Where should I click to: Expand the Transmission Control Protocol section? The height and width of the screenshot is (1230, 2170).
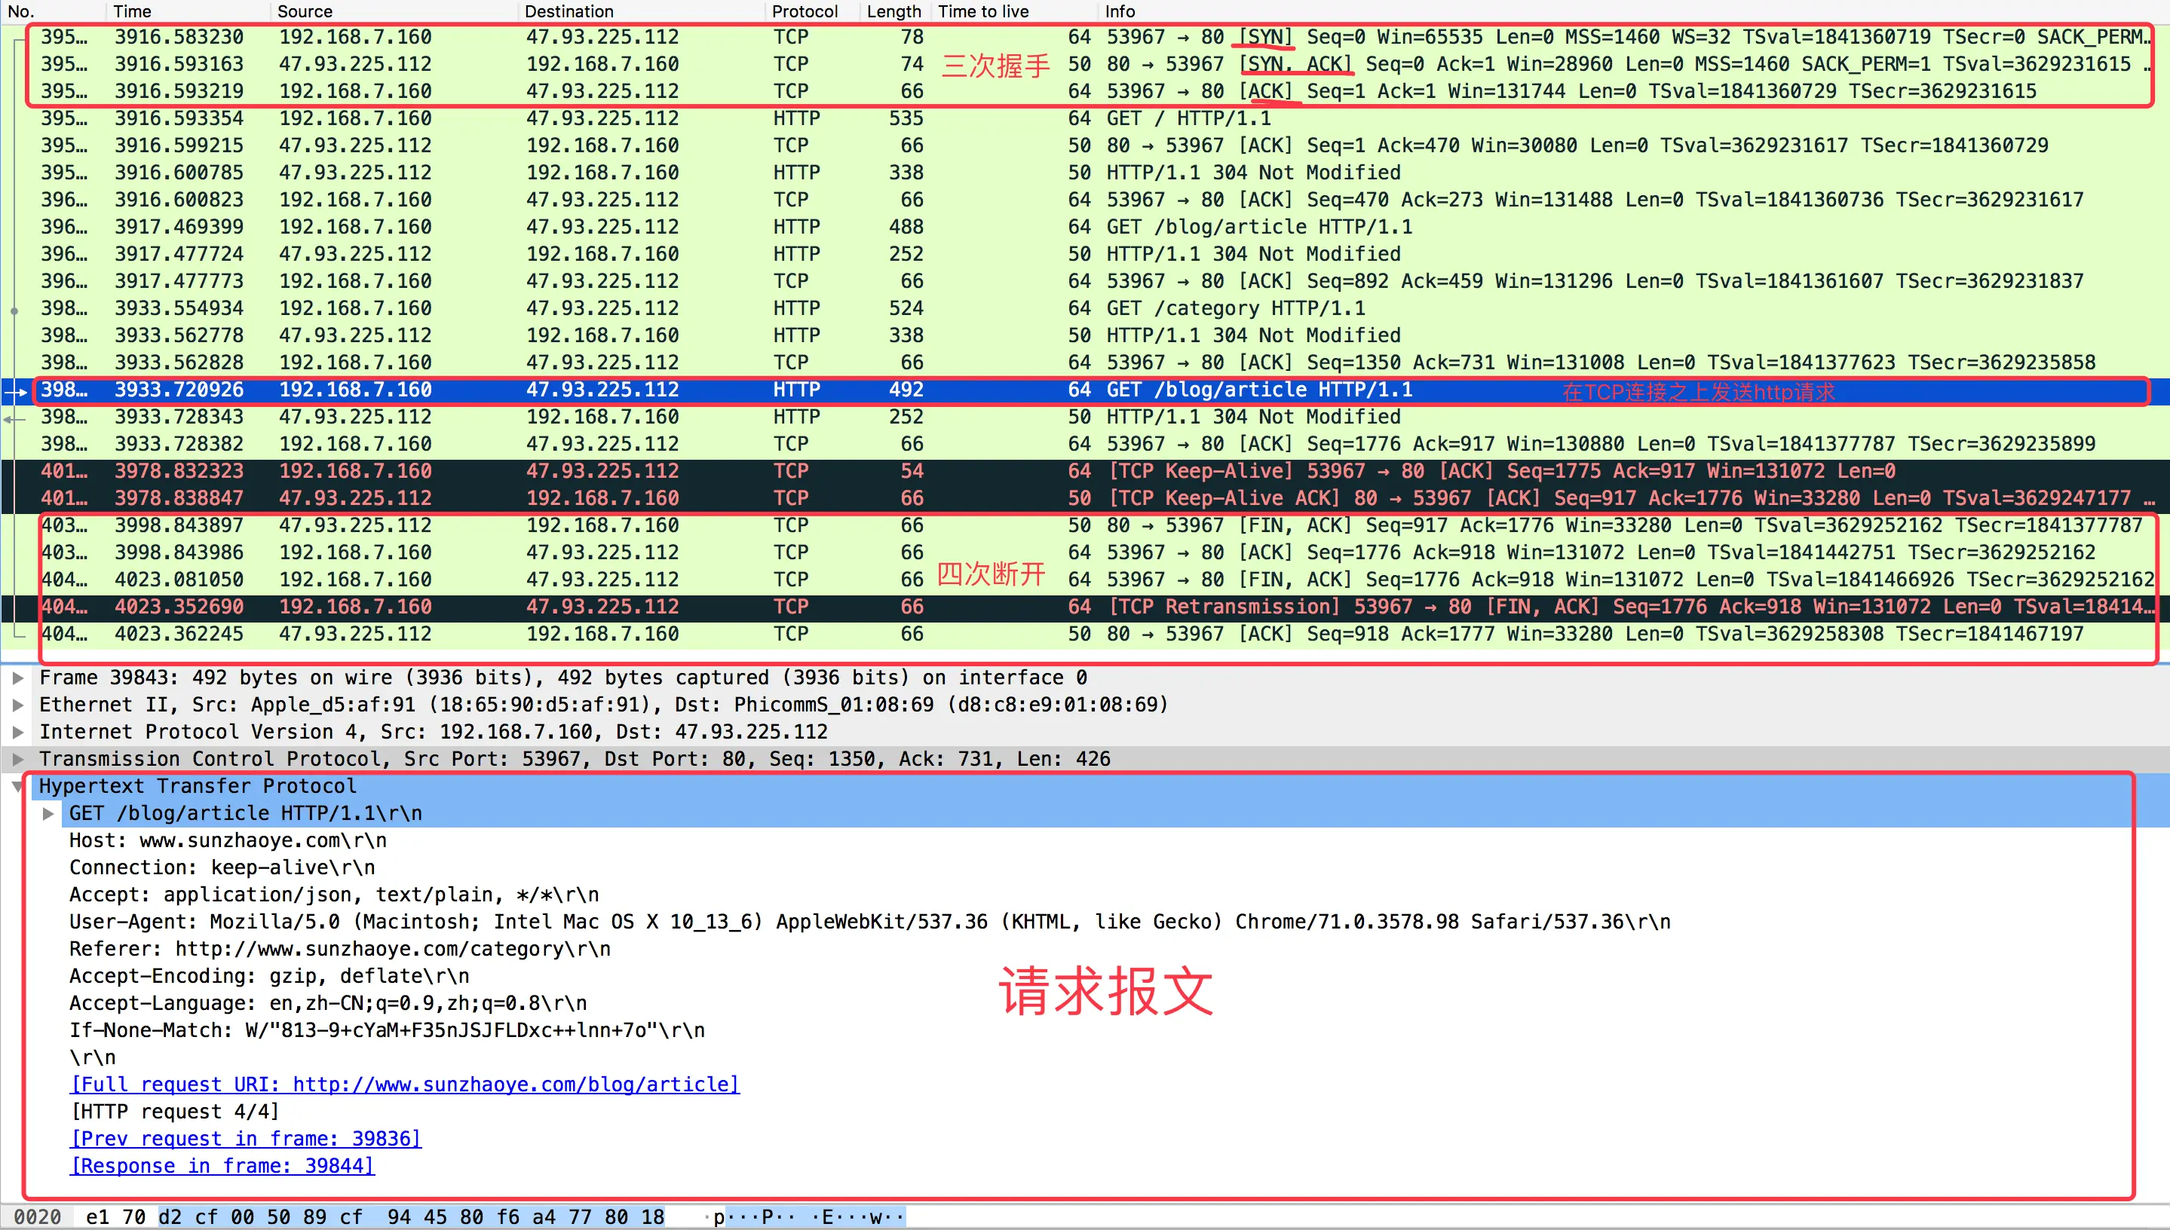19,759
